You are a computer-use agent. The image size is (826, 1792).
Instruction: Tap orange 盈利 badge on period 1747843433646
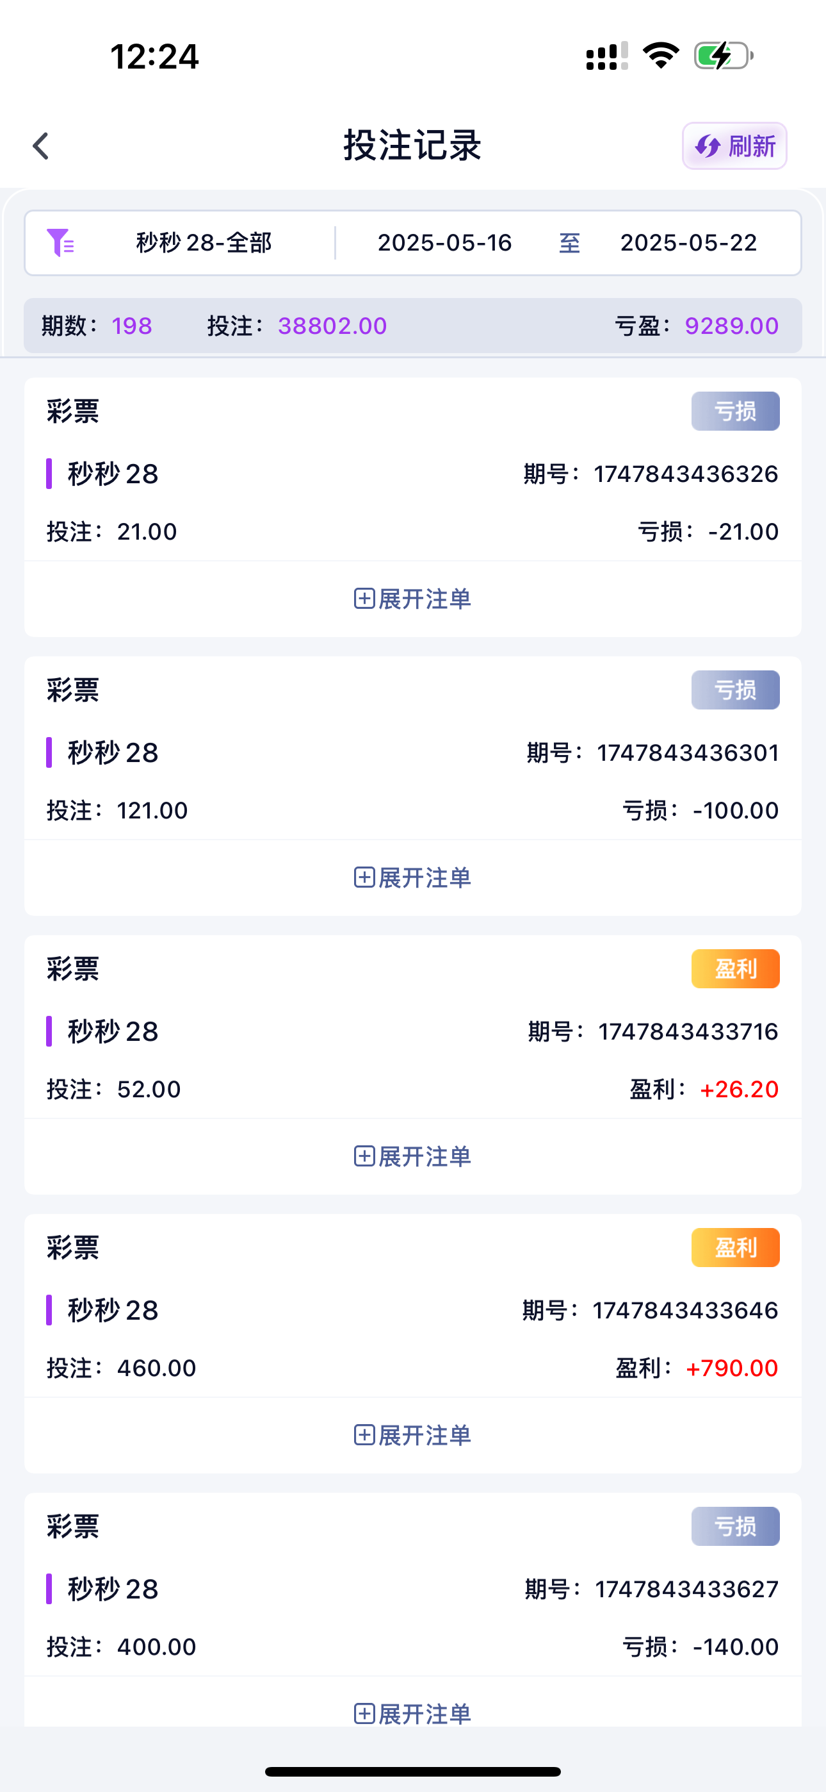pos(735,1247)
